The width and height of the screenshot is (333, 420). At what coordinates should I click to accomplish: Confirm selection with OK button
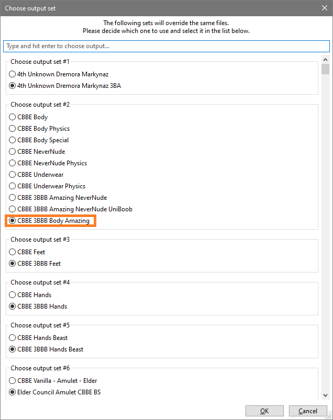point(264,411)
